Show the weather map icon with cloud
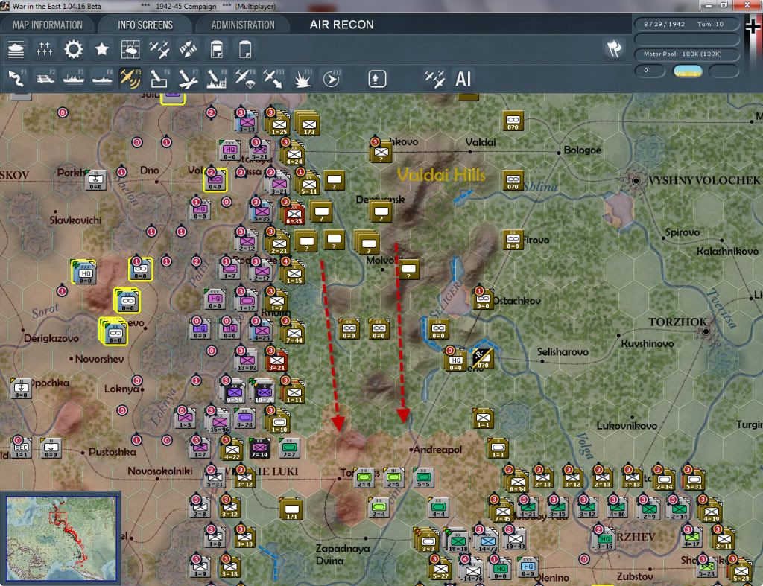 click(130, 50)
